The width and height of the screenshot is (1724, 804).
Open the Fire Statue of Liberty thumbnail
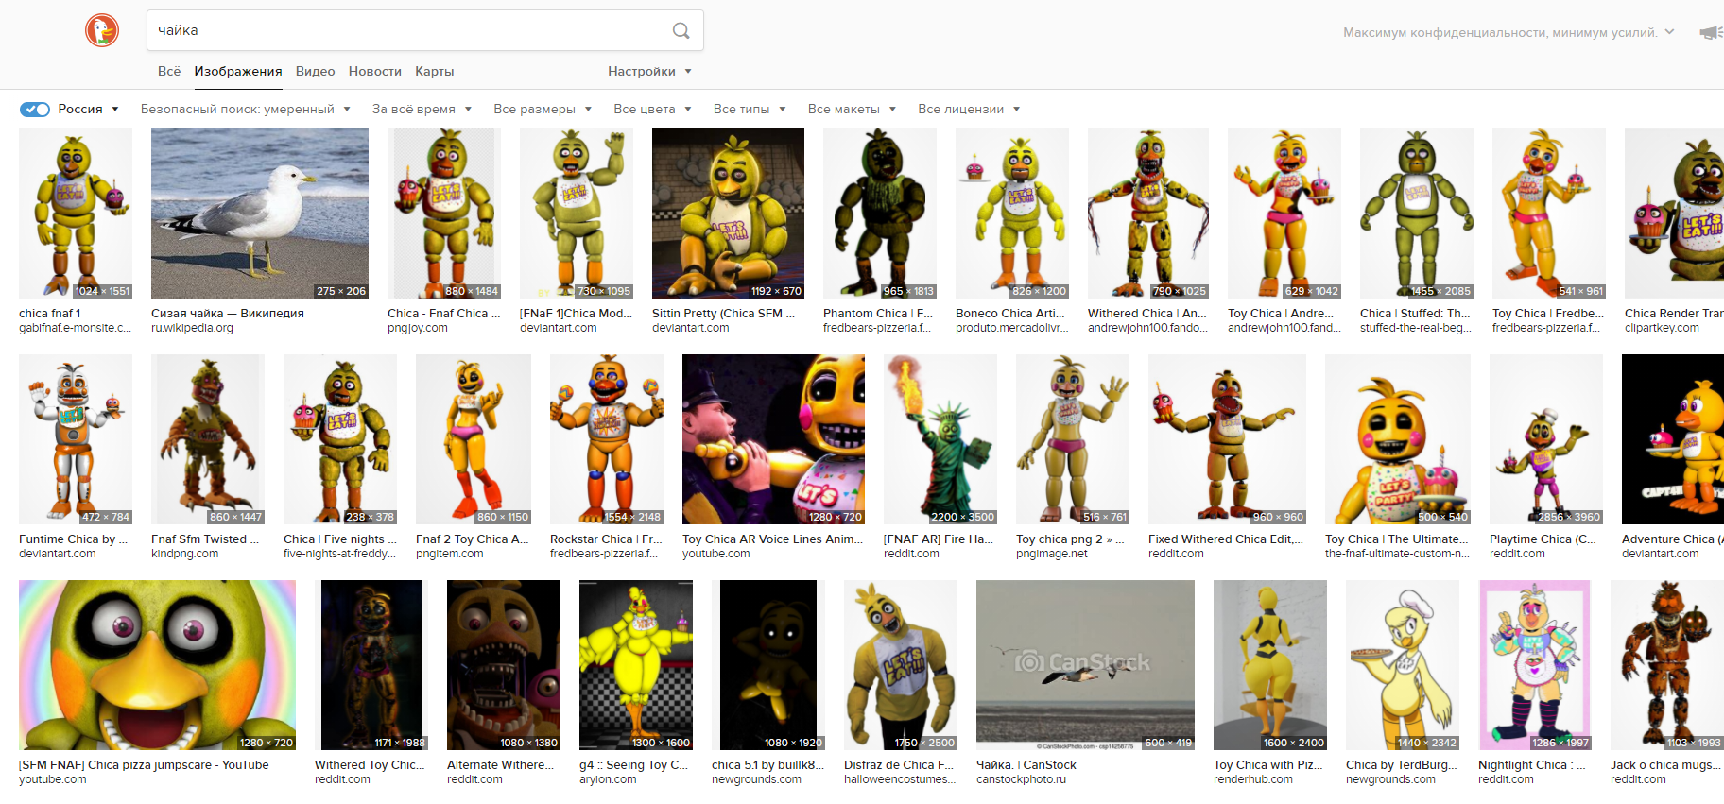click(x=940, y=439)
